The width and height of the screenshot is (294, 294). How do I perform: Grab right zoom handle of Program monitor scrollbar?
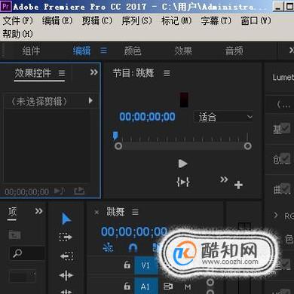tap(247, 146)
